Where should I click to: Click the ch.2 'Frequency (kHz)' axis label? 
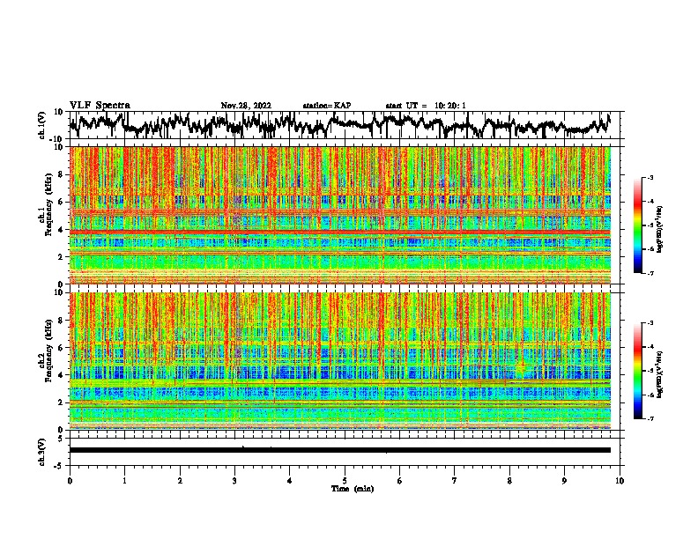pos(48,351)
